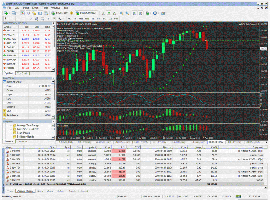Switch chart to Bar Chart icon
This screenshot has width=270, height=200.
click(103, 13)
